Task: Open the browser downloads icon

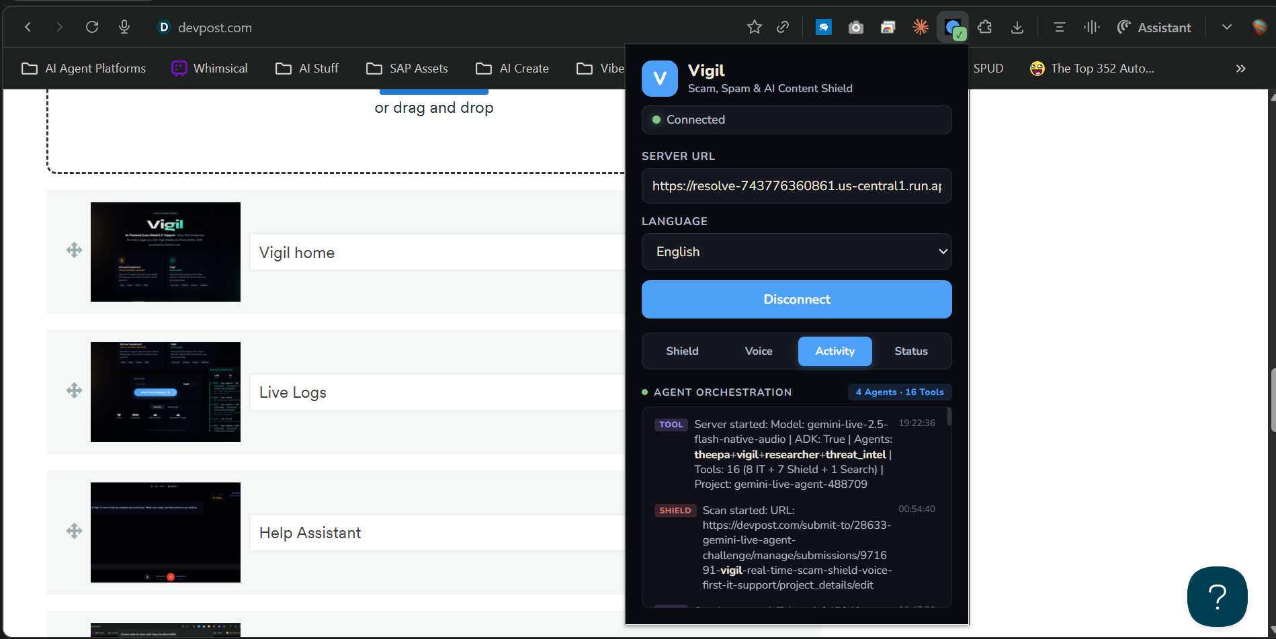Action: (1018, 27)
